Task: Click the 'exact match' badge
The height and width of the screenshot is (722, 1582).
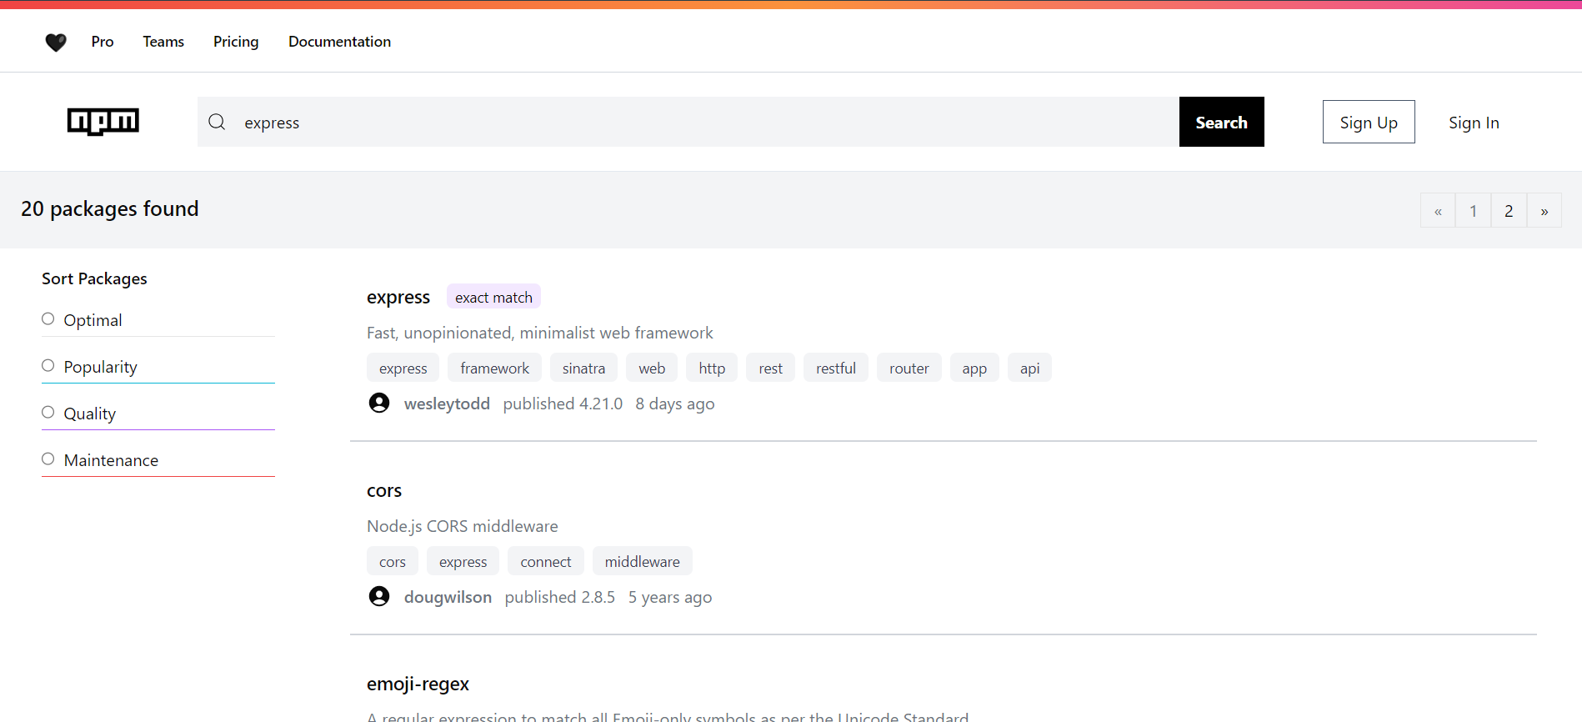Action: (493, 297)
